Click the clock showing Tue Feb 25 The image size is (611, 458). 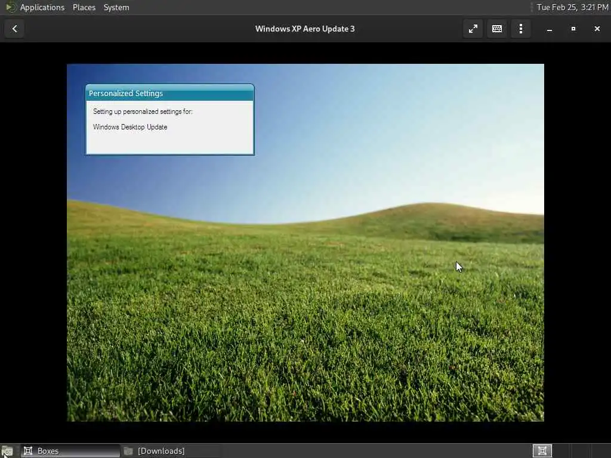pyautogui.click(x=572, y=7)
